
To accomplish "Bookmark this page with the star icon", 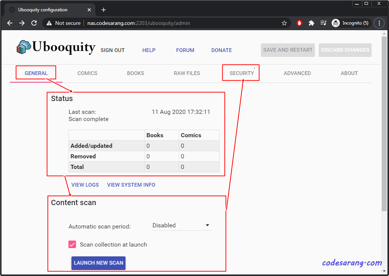I will tap(284, 23).
